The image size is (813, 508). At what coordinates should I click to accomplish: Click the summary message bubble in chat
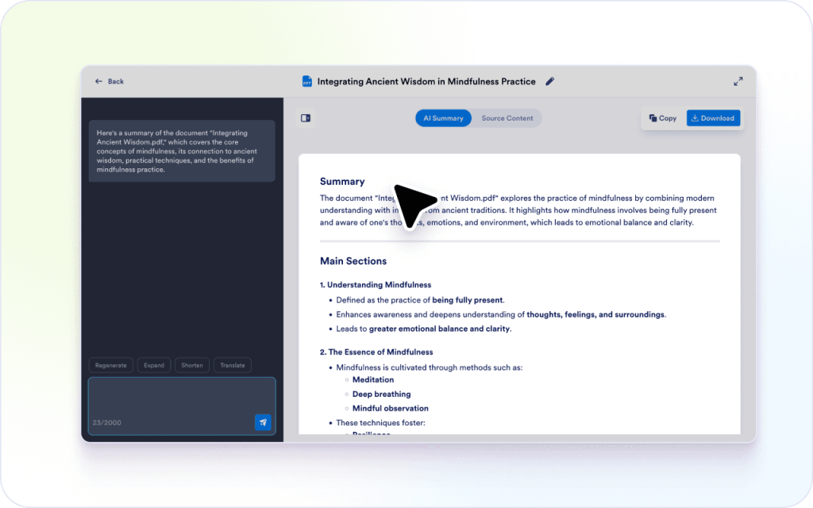click(182, 151)
